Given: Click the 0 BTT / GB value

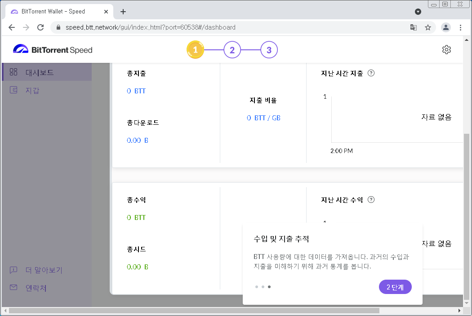Looking at the screenshot, I should click(264, 118).
